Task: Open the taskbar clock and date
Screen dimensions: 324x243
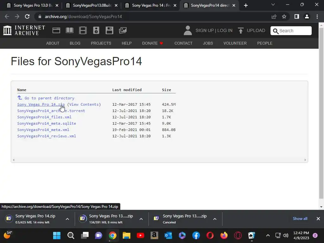Action: pos(301,235)
